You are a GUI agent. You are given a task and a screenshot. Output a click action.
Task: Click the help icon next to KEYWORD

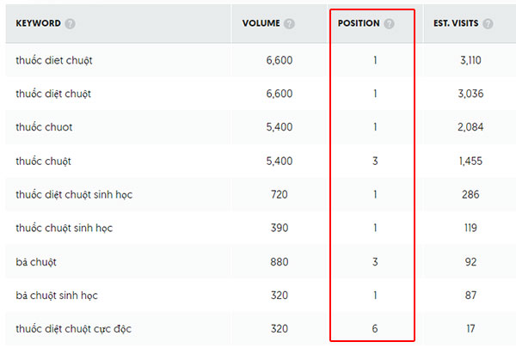tap(70, 24)
